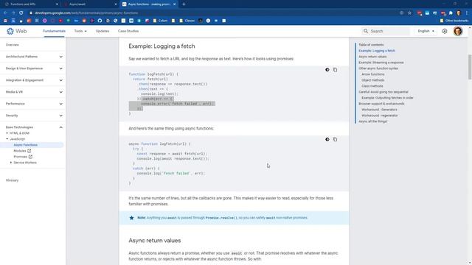Screen dimensions: 472x265
Task: Jump to Example: Streaming a response
Action: pos(381,63)
